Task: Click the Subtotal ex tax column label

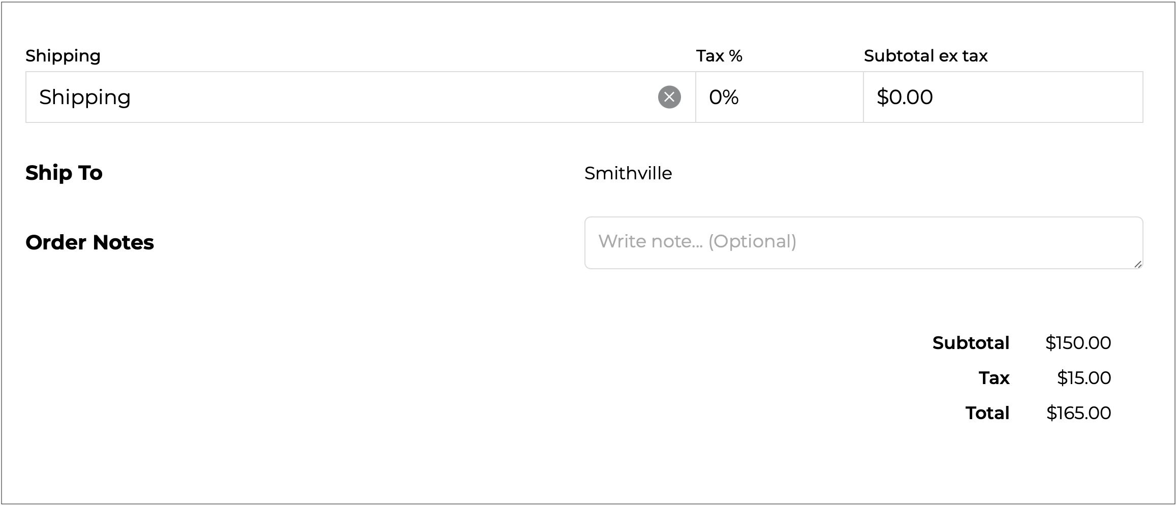Action: click(925, 55)
